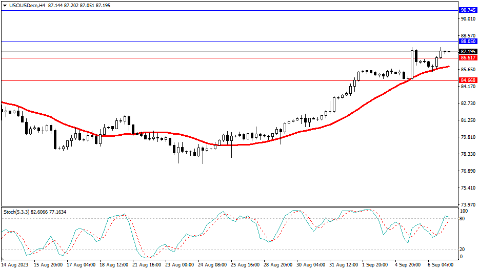
Task: Click the triangle arrow beside USOUSDecn title
Action: (x=5, y=5)
